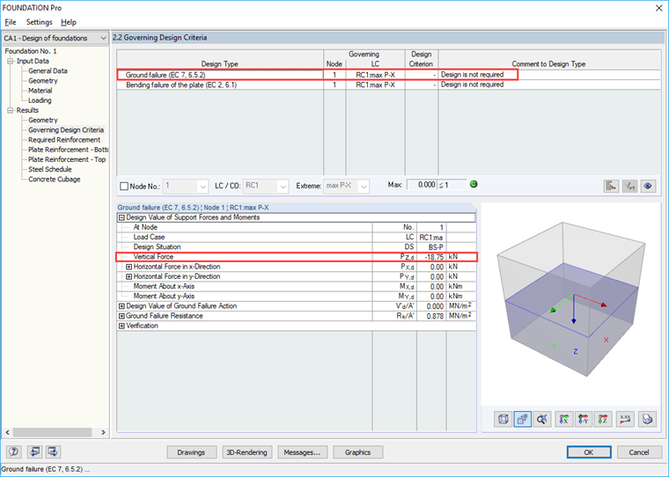This screenshot has width=669, height=477.
Task: Click the Vertical Force row
Action: pos(296,257)
